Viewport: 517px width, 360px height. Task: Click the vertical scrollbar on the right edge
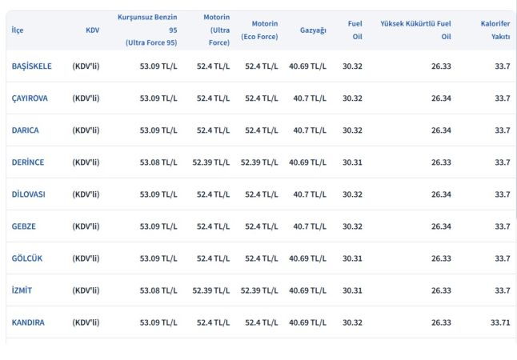tap(515, 115)
